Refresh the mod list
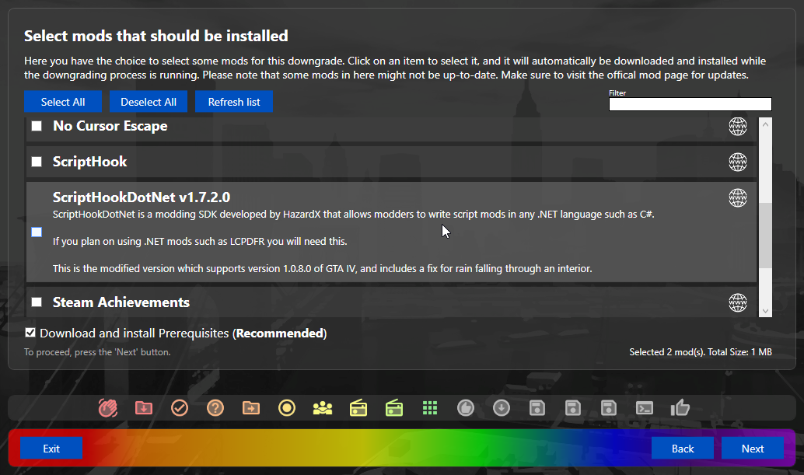Image resolution: width=804 pixels, height=475 pixels. point(234,102)
